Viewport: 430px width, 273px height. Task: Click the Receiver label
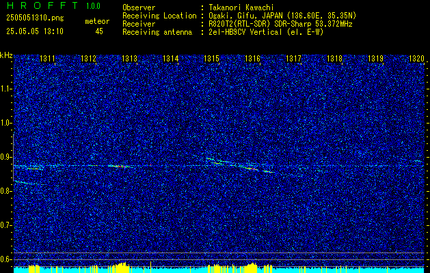139,24
